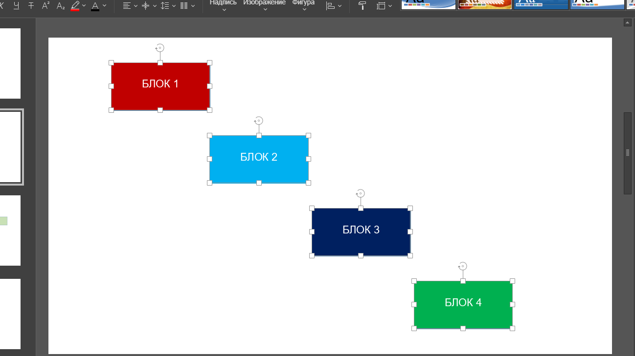Click the scrollbar up arrow
The image size is (635, 356).
[x=628, y=22]
